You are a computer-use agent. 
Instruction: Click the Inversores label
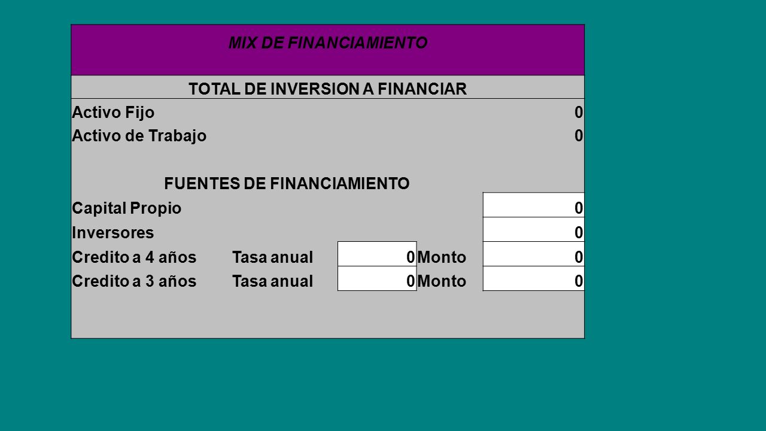coord(113,231)
